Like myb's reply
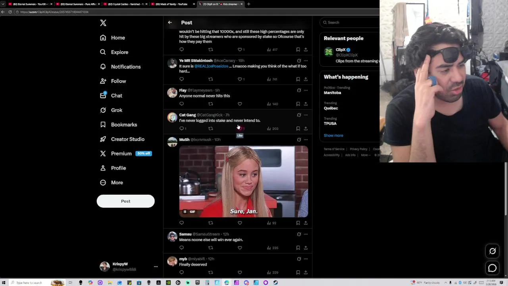This screenshot has width=508, height=286. [x=240, y=272]
